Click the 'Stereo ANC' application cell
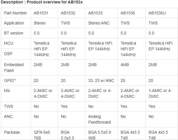Screen dimensions: 178x140 coord(99,23)
